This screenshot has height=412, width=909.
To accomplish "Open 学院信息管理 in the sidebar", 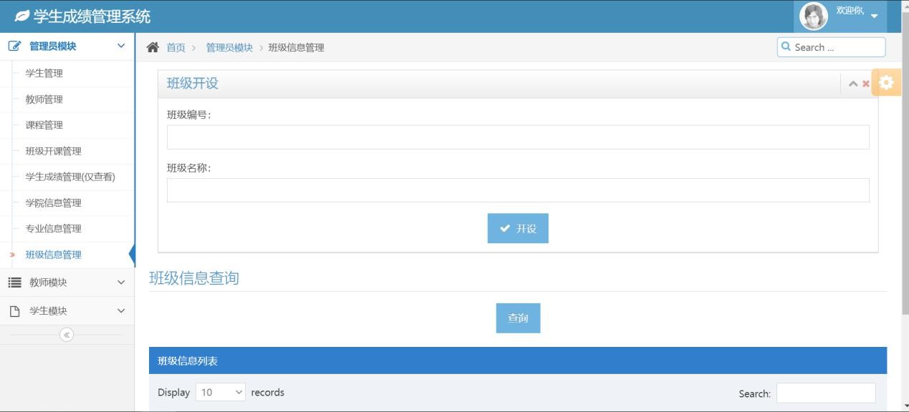I will click(54, 202).
